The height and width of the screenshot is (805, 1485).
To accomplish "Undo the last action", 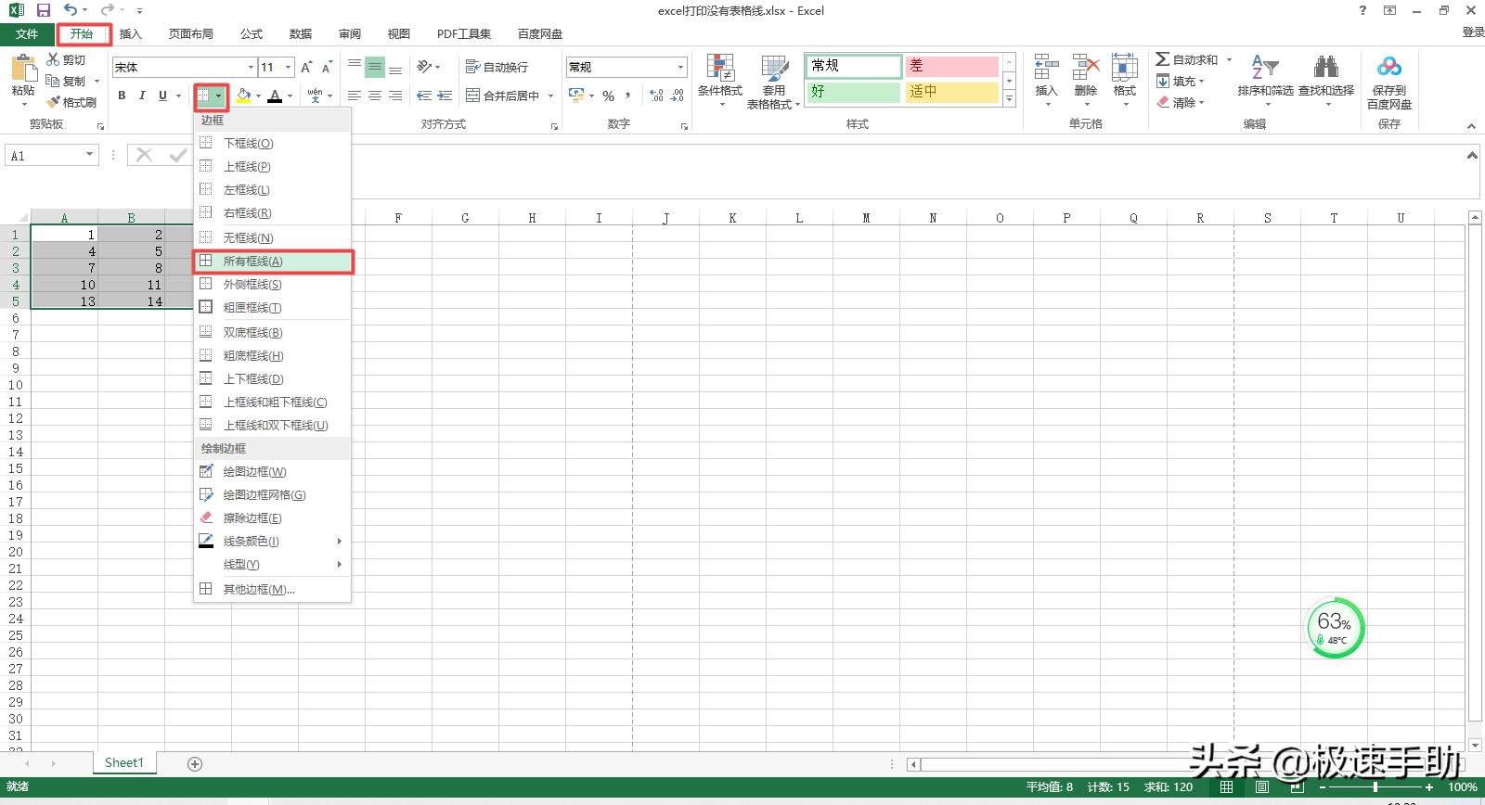I will click(71, 10).
